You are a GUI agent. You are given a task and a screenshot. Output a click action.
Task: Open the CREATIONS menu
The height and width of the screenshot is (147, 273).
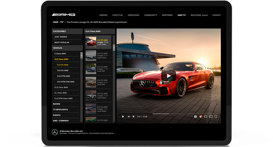134,15
